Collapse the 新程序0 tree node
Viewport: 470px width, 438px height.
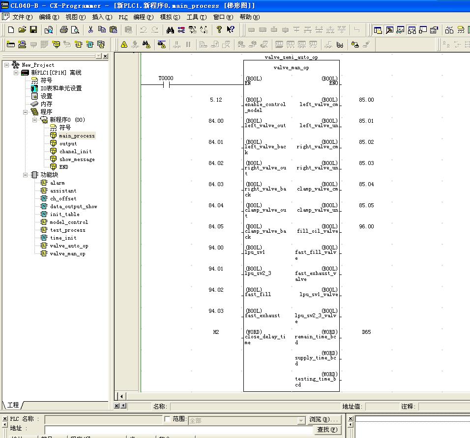coord(35,120)
